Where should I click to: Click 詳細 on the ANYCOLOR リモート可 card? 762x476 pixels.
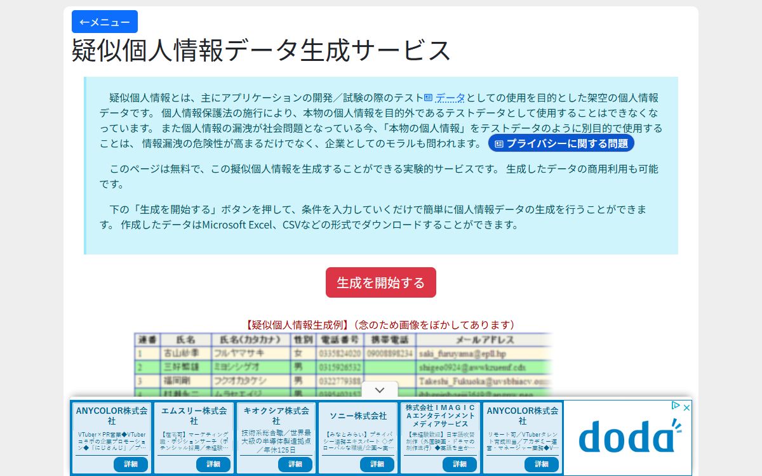click(x=542, y=464)
